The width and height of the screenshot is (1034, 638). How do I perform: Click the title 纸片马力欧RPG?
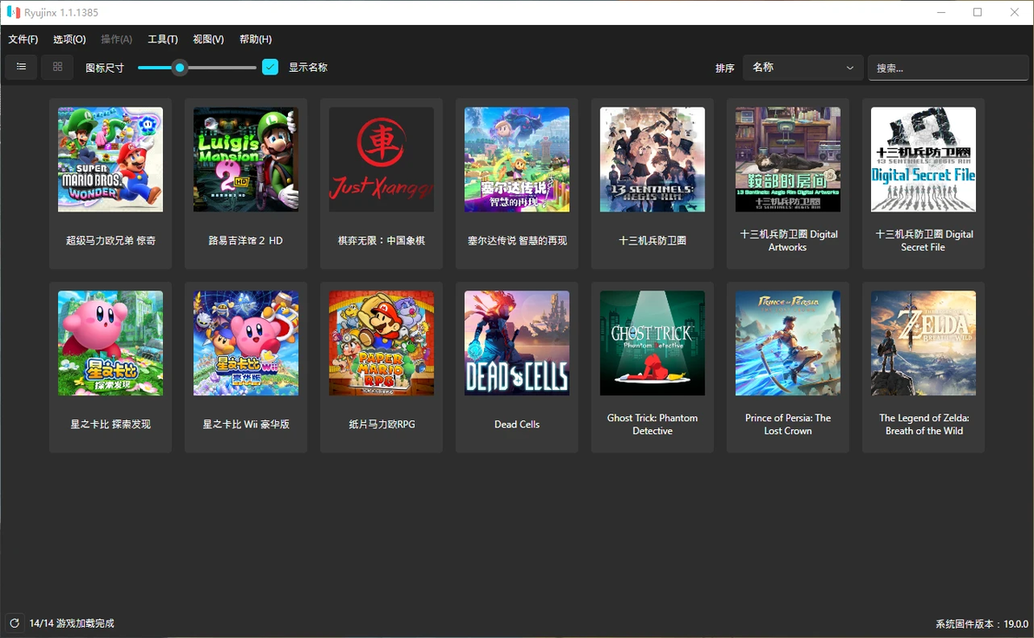click(381, 425)
